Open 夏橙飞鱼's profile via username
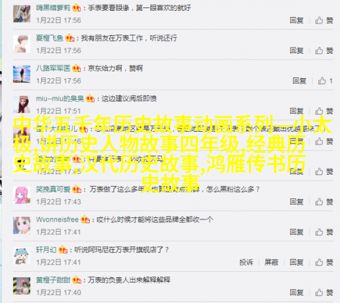The width and height of the screenshot is (340, 303). [x=50, y=38]
